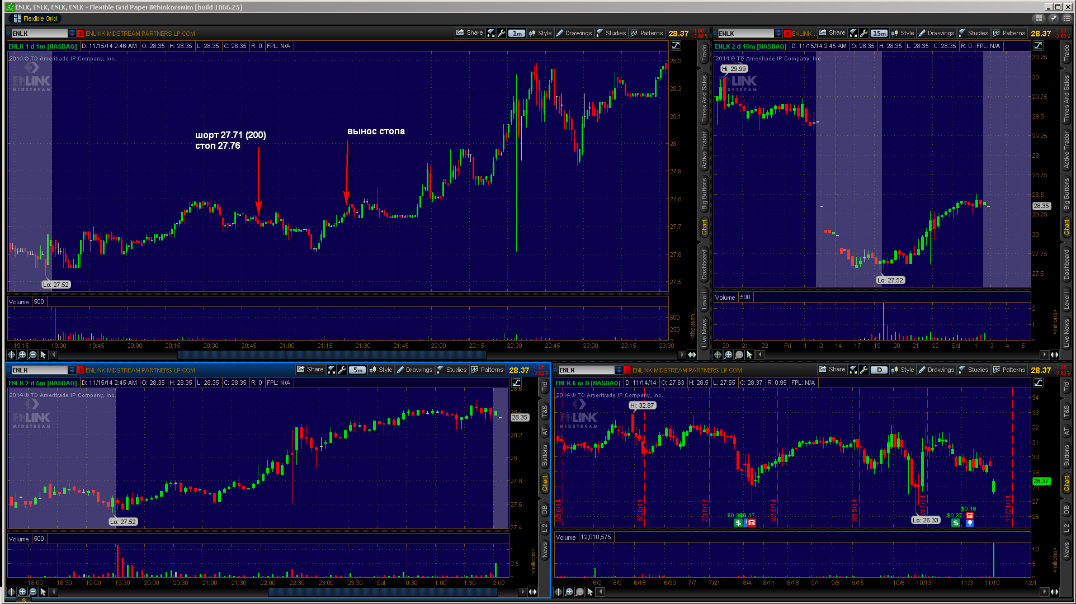This screenshot has width=1076, height=604.
Task: Toggle the link icon beside 5m chart symbol
Action: pos(9,370)
